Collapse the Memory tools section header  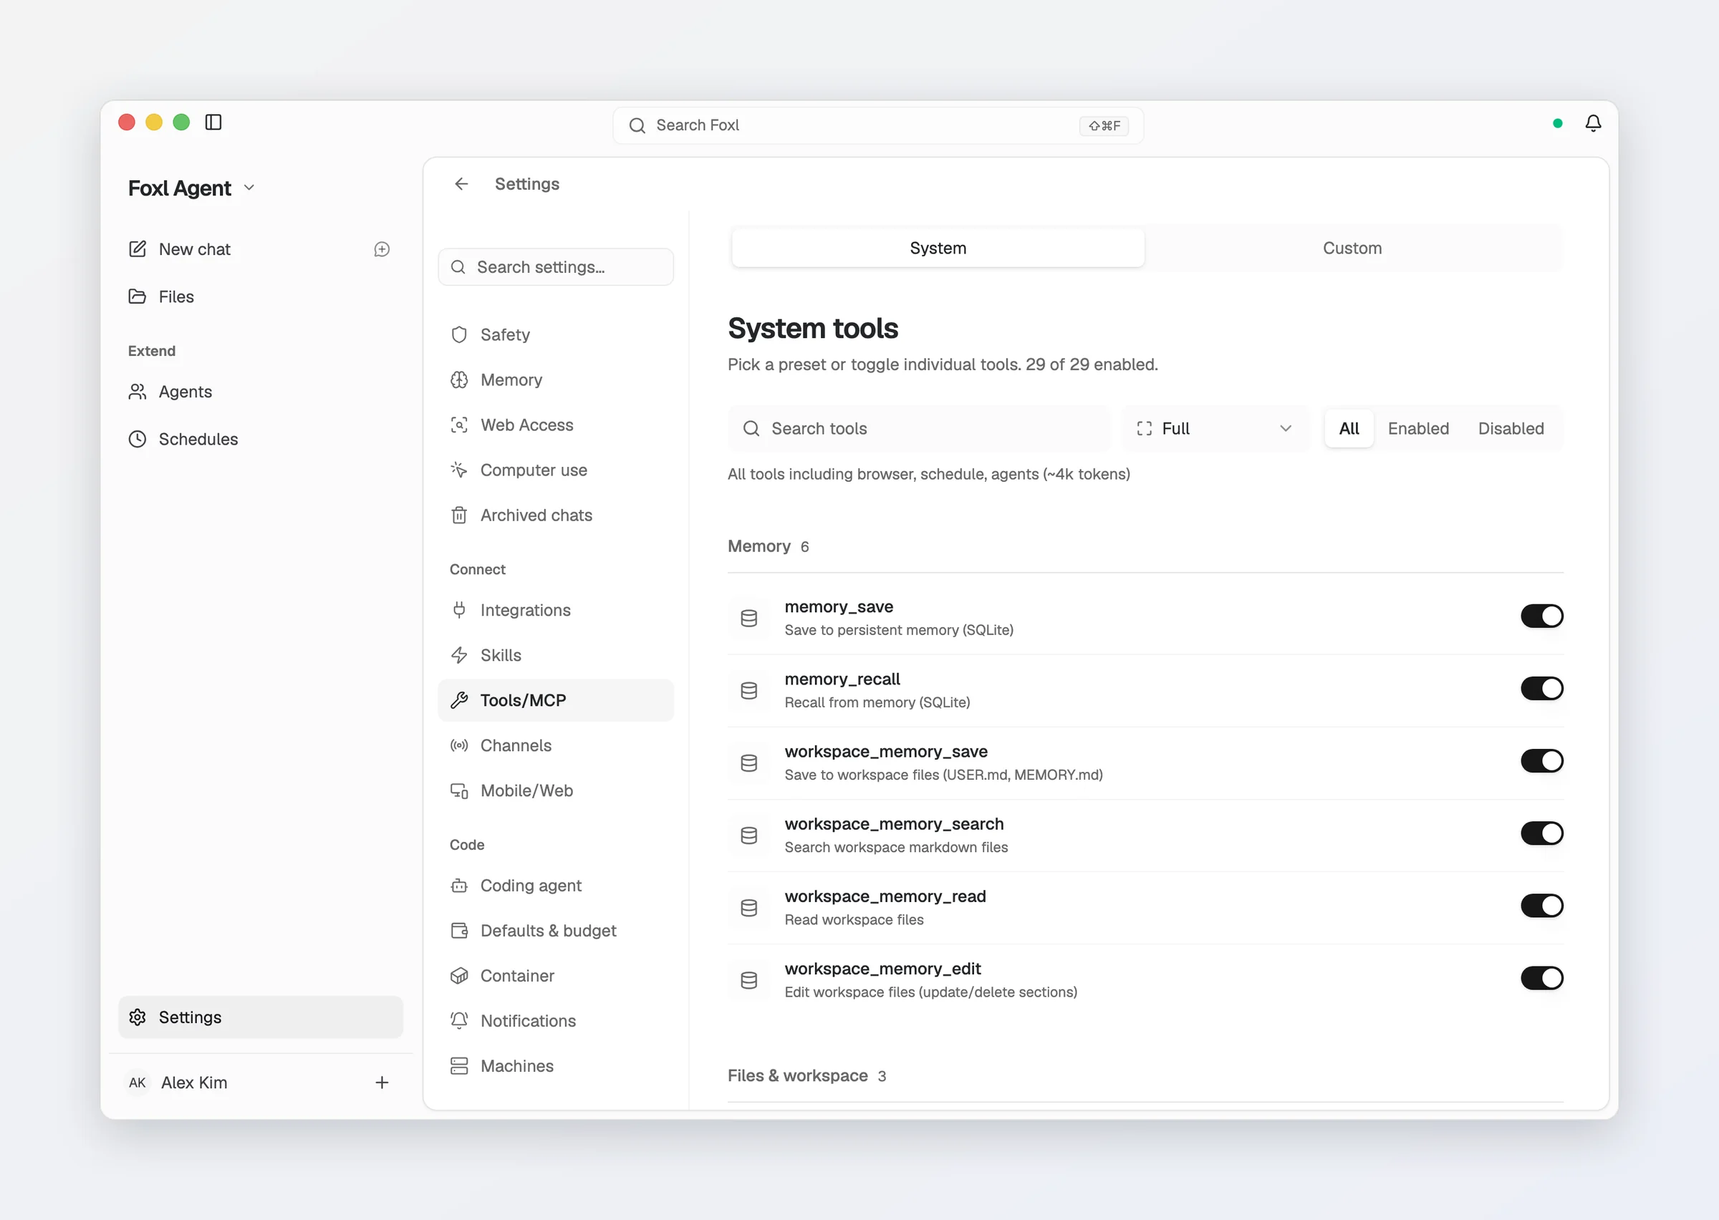coord(768,546)
